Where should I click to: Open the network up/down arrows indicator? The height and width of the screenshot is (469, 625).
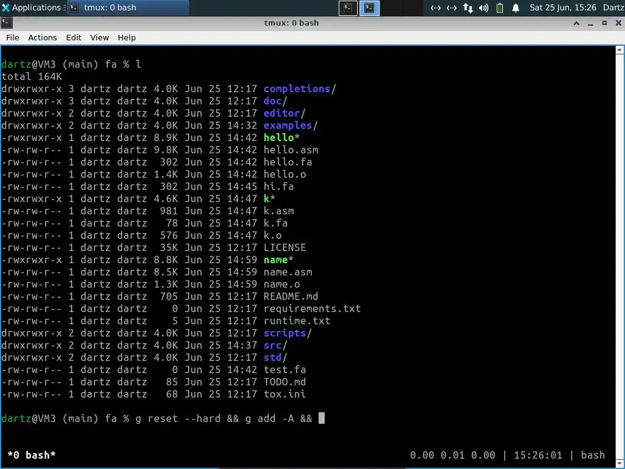click(468, 8)
